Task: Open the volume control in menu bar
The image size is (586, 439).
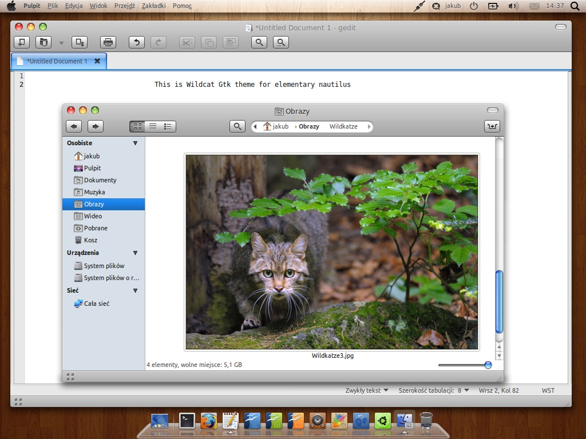Action: pos(513,6)
